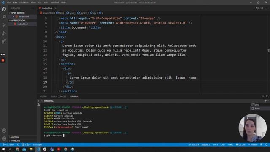This screenshot has height=152, width=270.
Task: Click the div breadcrumb item
Action: pos(93,13)
